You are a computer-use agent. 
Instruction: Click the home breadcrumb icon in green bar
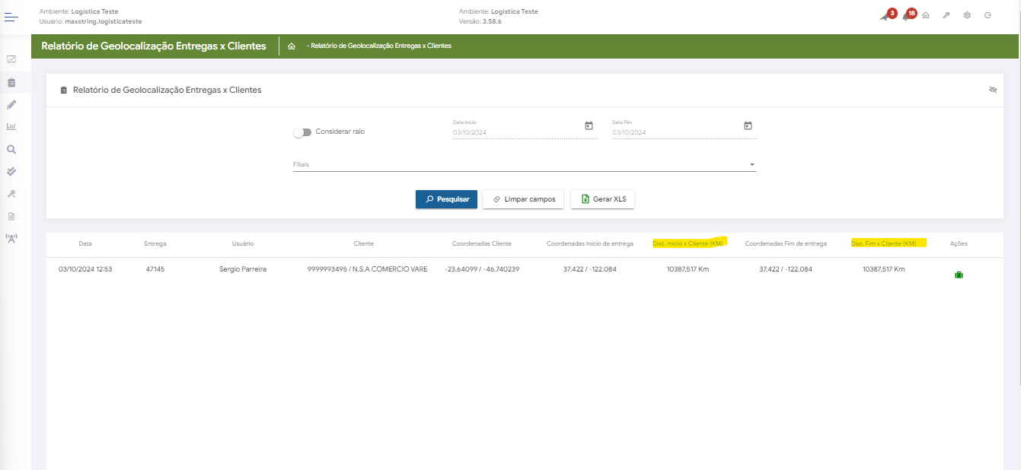[x=292, y=46]
